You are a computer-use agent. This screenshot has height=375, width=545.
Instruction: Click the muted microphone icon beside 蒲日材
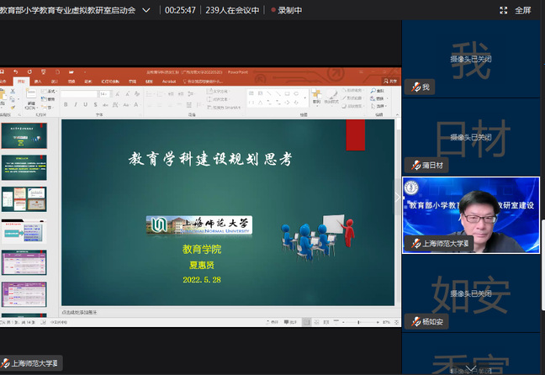(414, 166)
